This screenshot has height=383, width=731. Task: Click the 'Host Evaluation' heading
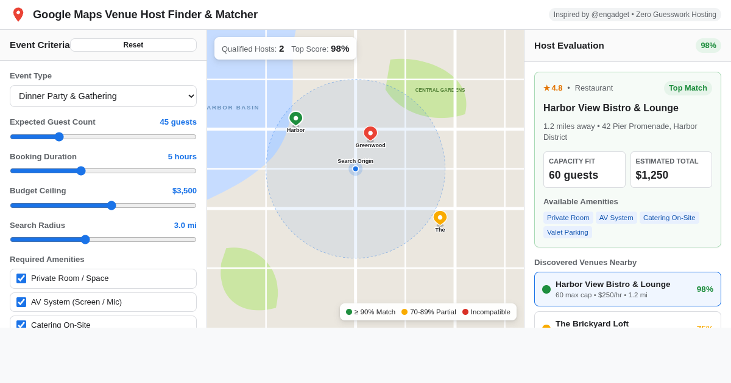[x=569, y=46]
